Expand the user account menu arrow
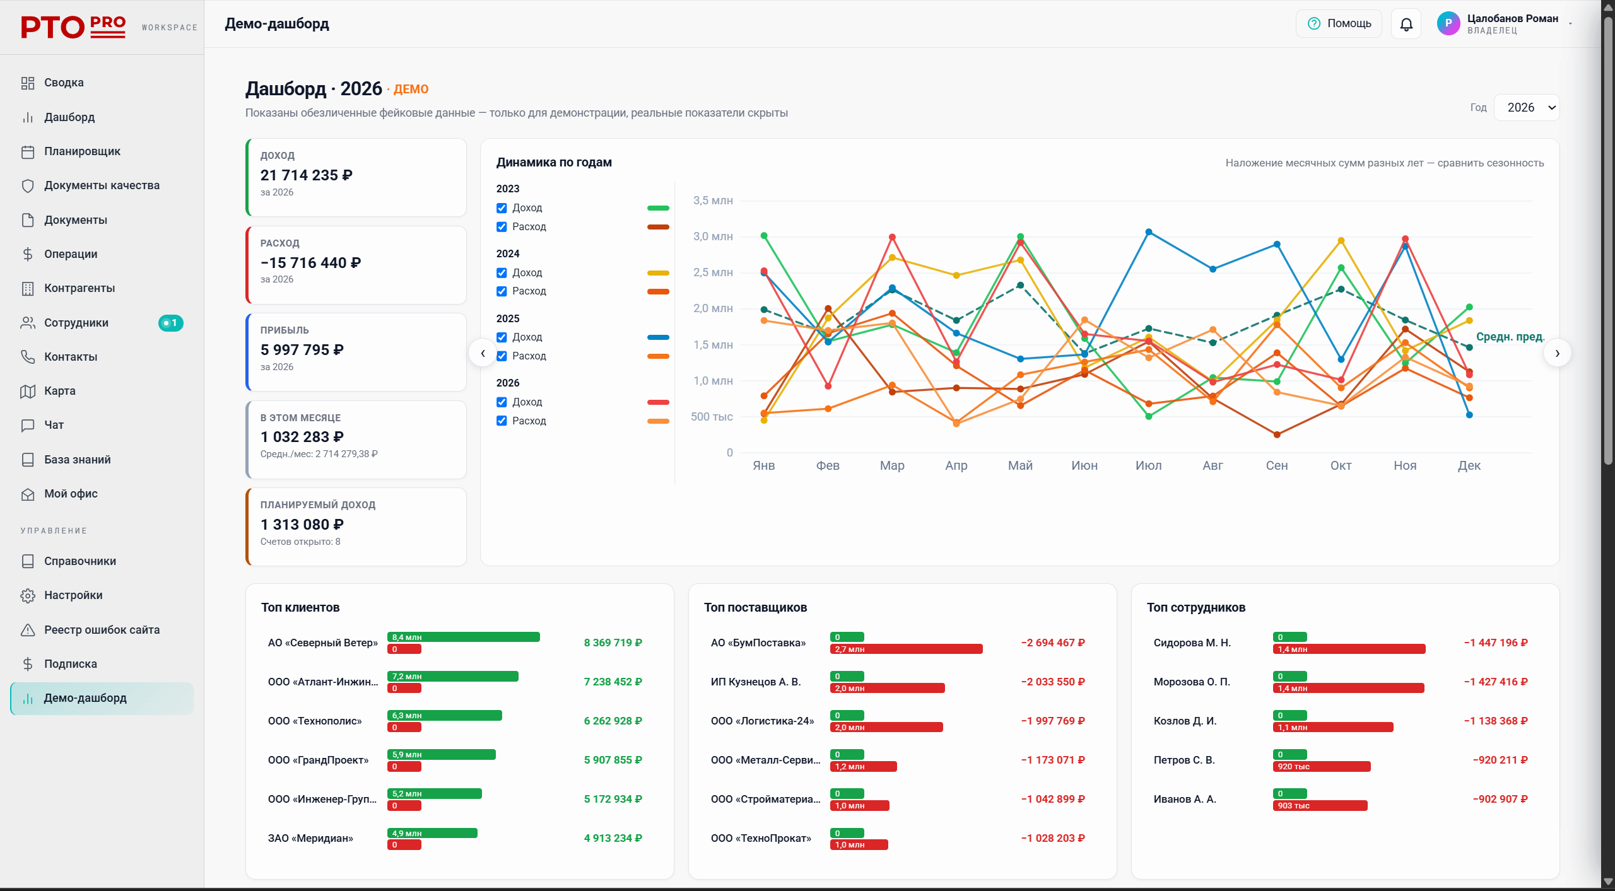The image size is (1615, 891). tap(1571, 24)
